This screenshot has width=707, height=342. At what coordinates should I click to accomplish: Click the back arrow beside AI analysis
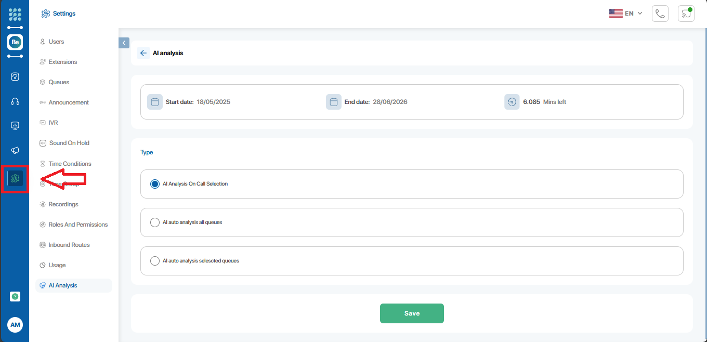[143, 53]
